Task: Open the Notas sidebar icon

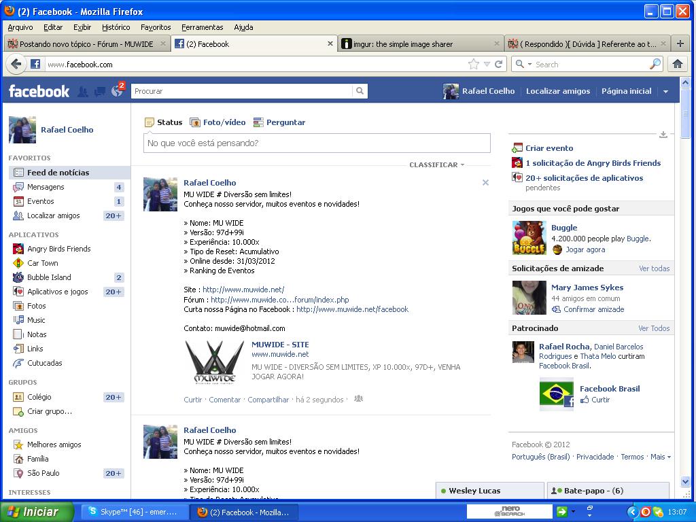Action: 18,334
